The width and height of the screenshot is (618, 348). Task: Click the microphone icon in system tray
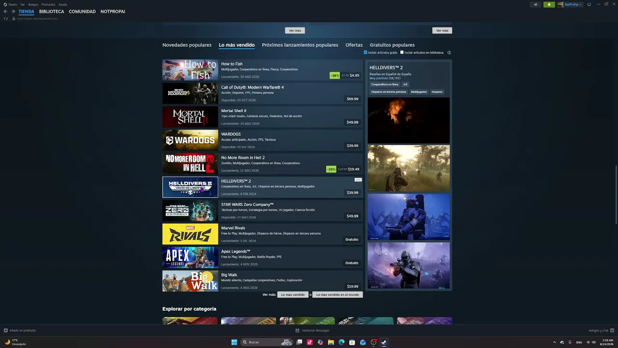(x=570, y=342)
